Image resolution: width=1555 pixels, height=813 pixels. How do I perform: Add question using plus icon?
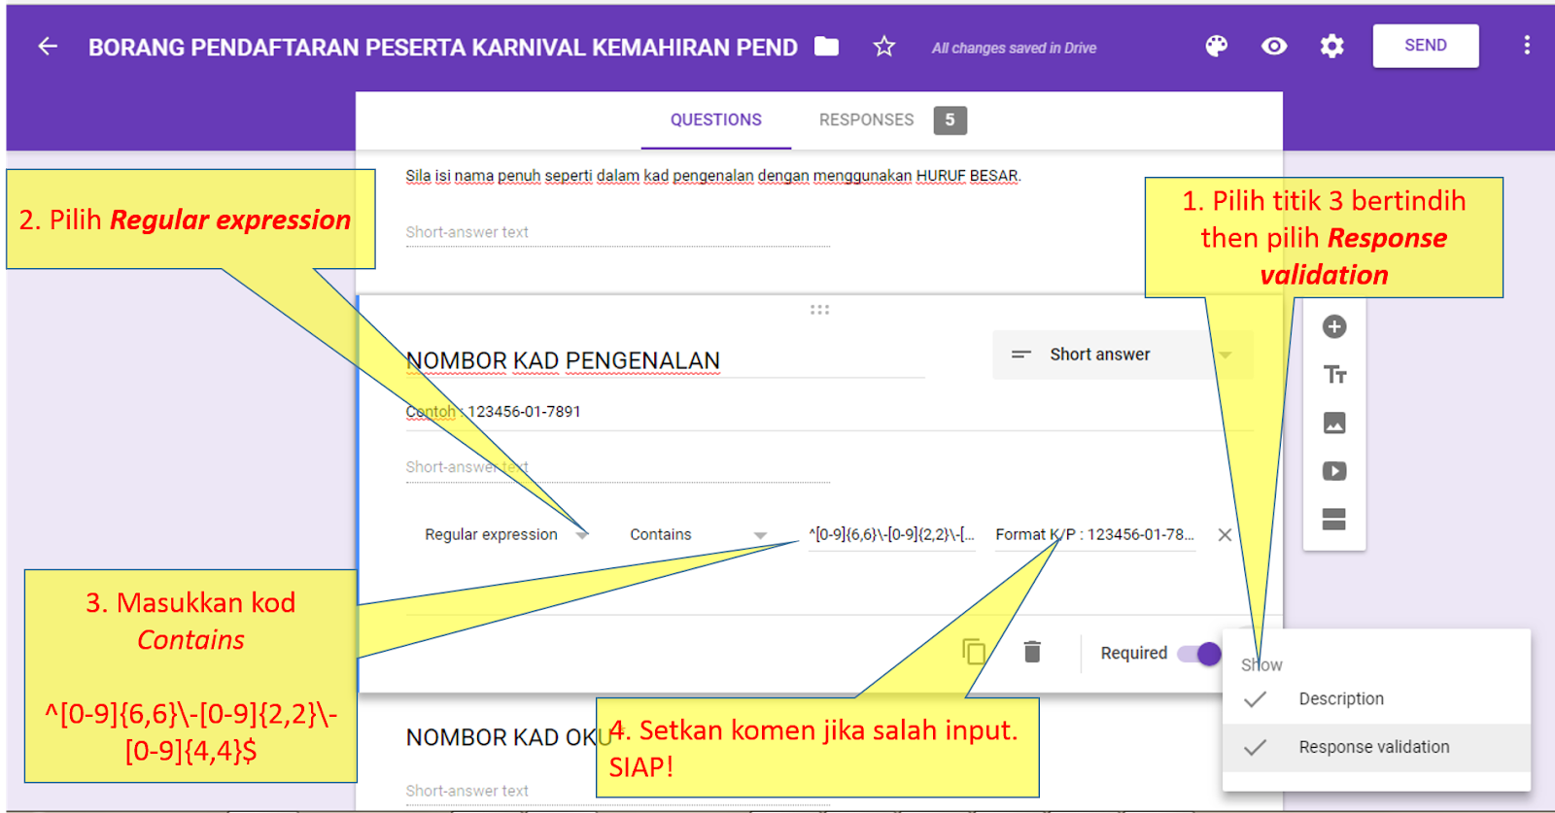(1334, 326)
